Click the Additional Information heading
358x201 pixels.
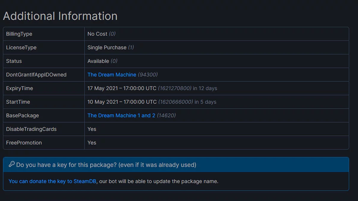click(x=60, y=16)
